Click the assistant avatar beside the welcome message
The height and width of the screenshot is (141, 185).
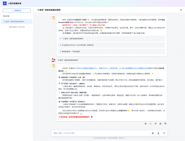54,18
